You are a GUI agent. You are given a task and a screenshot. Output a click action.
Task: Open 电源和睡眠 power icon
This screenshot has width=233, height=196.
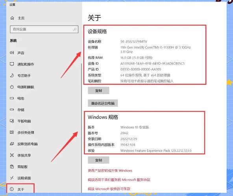coord(12,87)
